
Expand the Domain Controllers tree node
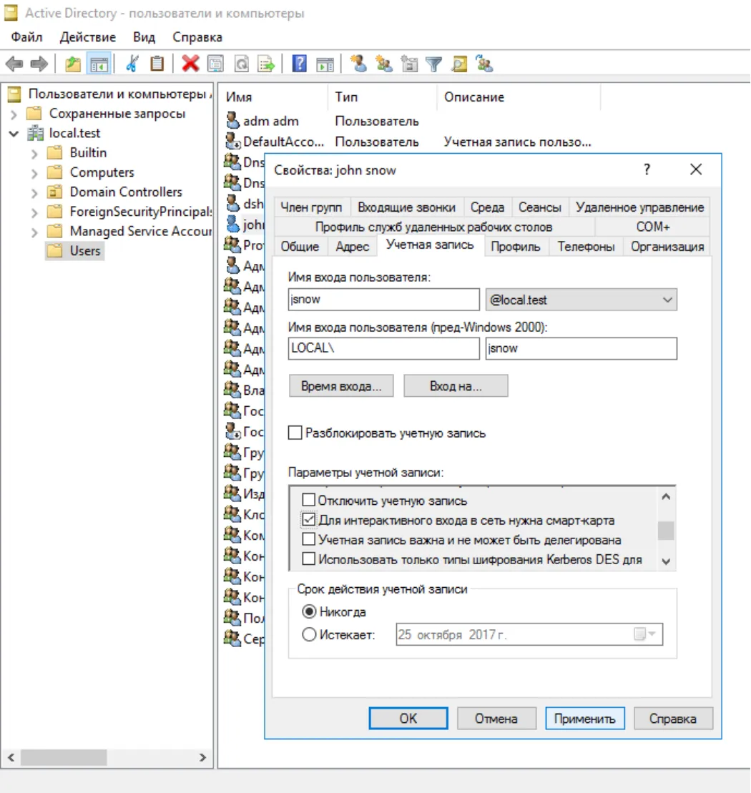pyautogui.click(x=34, y=192)
